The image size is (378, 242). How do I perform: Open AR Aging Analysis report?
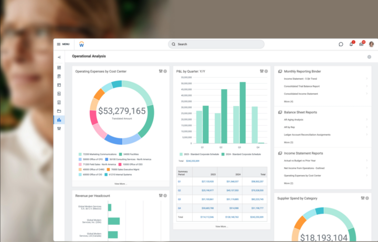pos(295,120)
